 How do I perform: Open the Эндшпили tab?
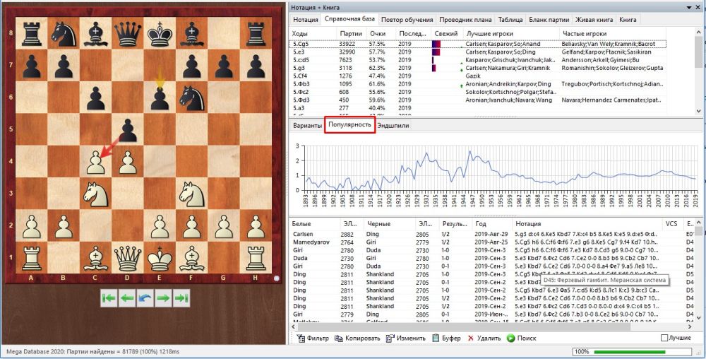(x=393, y=126)
